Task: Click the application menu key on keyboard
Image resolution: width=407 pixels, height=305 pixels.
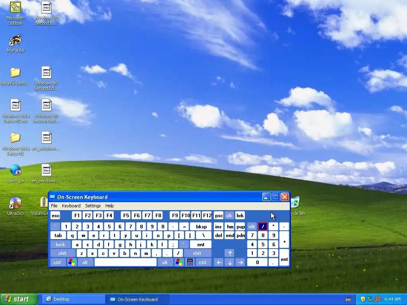Action: pyautogui.click(x=190, y=263)
